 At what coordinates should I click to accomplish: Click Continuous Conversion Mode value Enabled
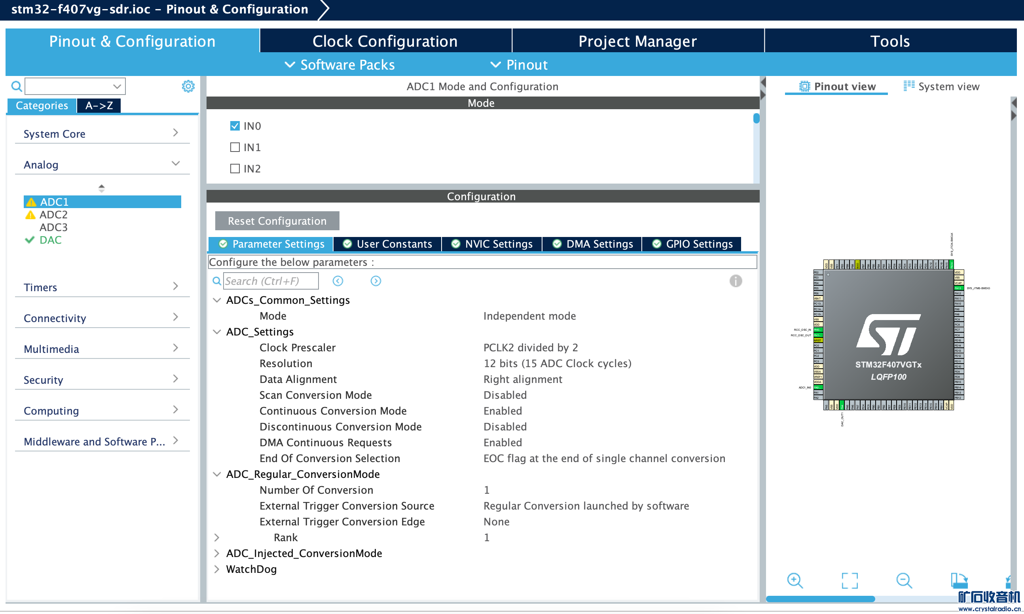tap(503, 411)
